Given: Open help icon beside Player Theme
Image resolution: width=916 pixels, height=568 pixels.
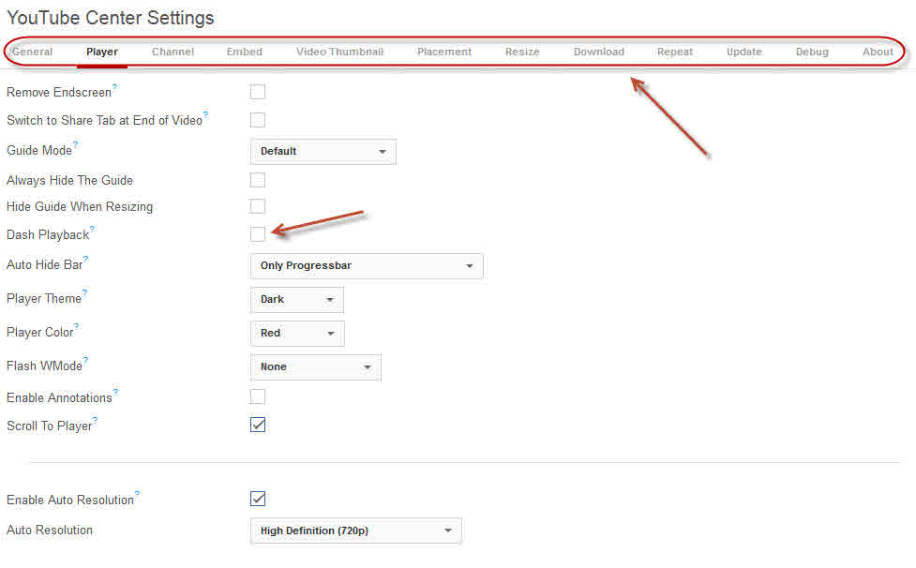Looking at the screenshot, I should 84,291.
